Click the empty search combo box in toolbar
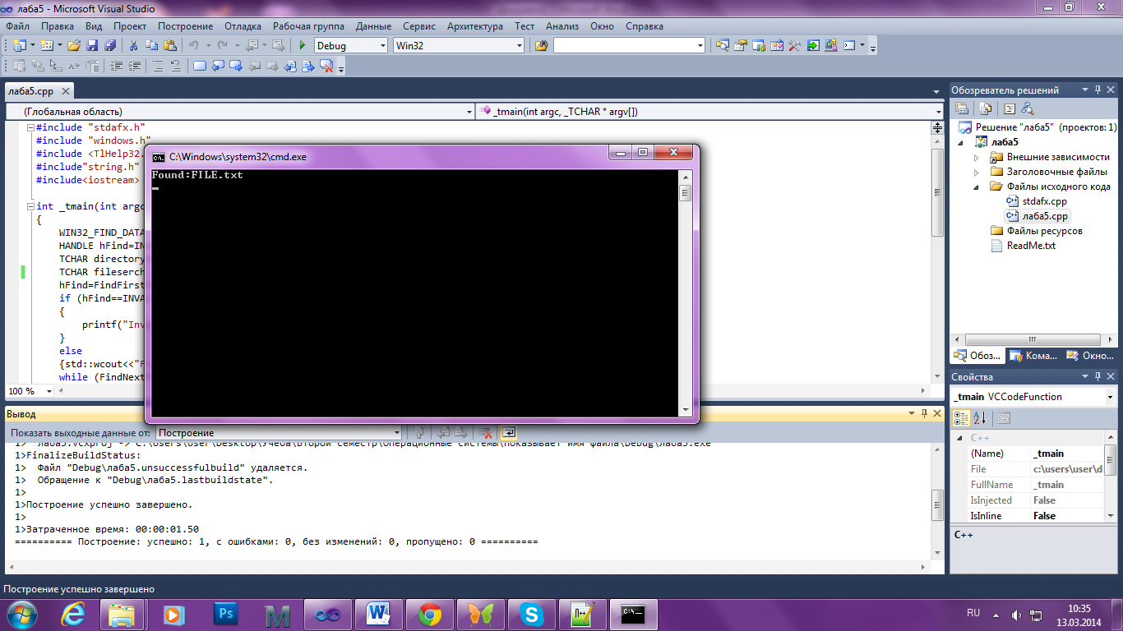Screen dimensions: 1123x631 [x=629, y=46]
